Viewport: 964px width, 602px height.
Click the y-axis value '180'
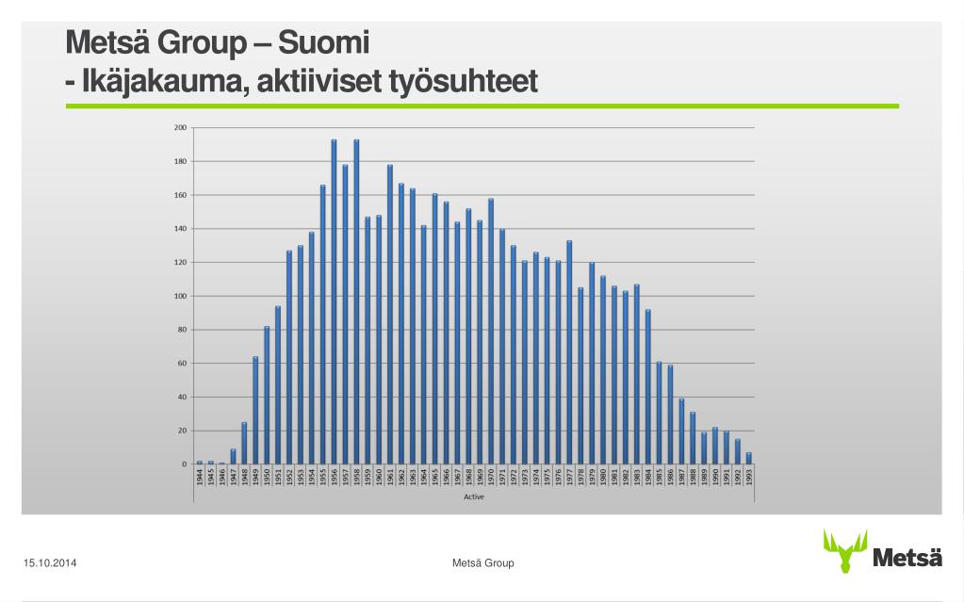pos(180,161)
